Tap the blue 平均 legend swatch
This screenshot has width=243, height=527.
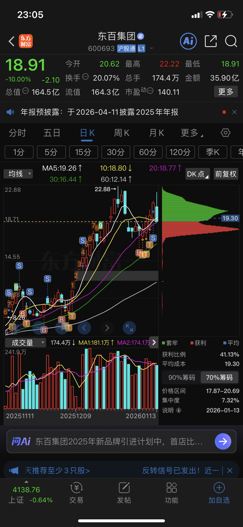225,343
